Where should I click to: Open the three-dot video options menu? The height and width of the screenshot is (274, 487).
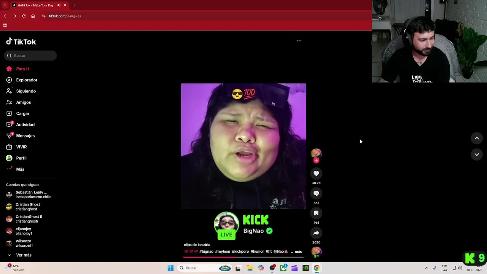pos(299,41)
